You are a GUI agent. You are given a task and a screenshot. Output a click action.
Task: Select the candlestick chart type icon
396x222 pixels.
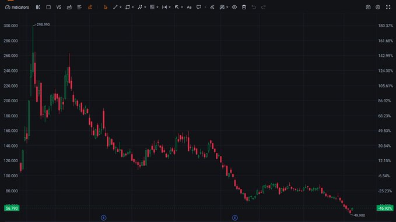38,8
